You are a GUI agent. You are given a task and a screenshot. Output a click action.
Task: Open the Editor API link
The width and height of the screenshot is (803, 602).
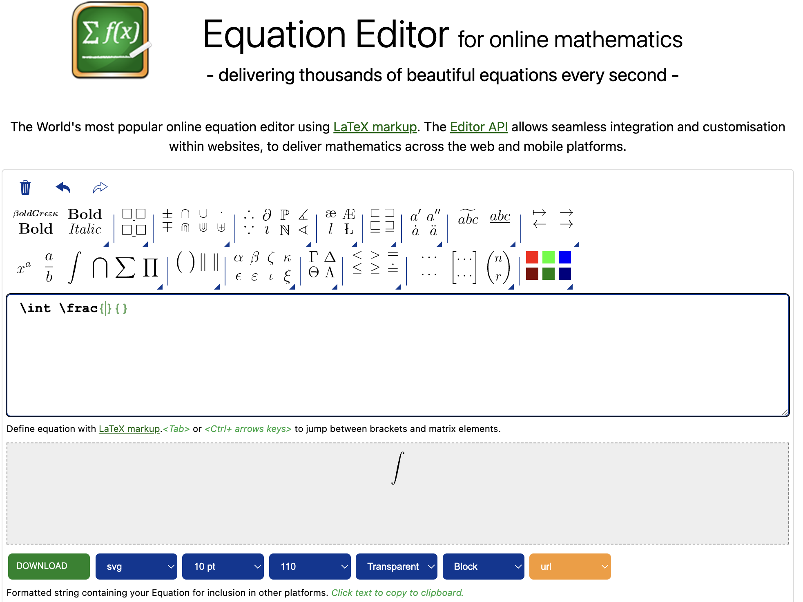click(x=479, y=127)
